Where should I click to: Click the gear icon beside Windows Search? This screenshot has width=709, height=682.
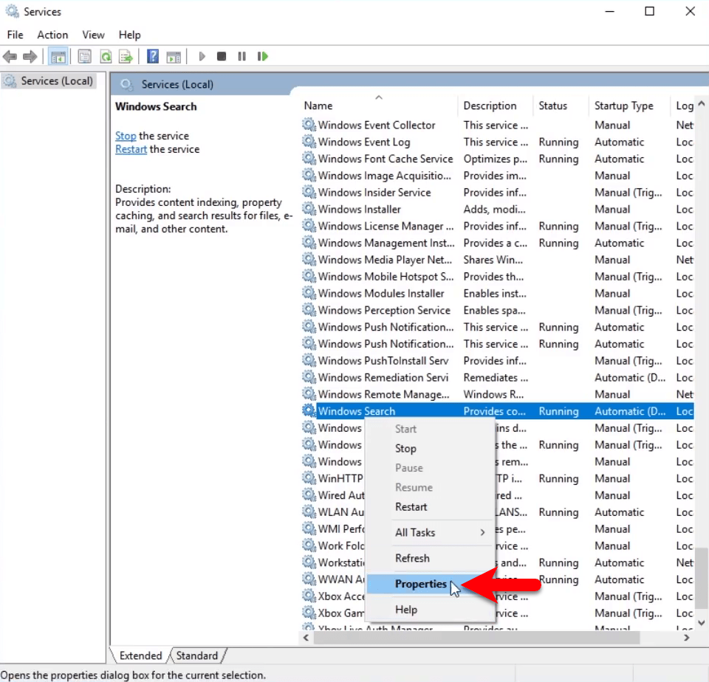click(309, 410)
